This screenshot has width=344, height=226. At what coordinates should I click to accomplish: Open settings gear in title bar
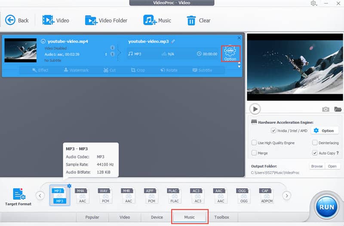pos(313,3)
